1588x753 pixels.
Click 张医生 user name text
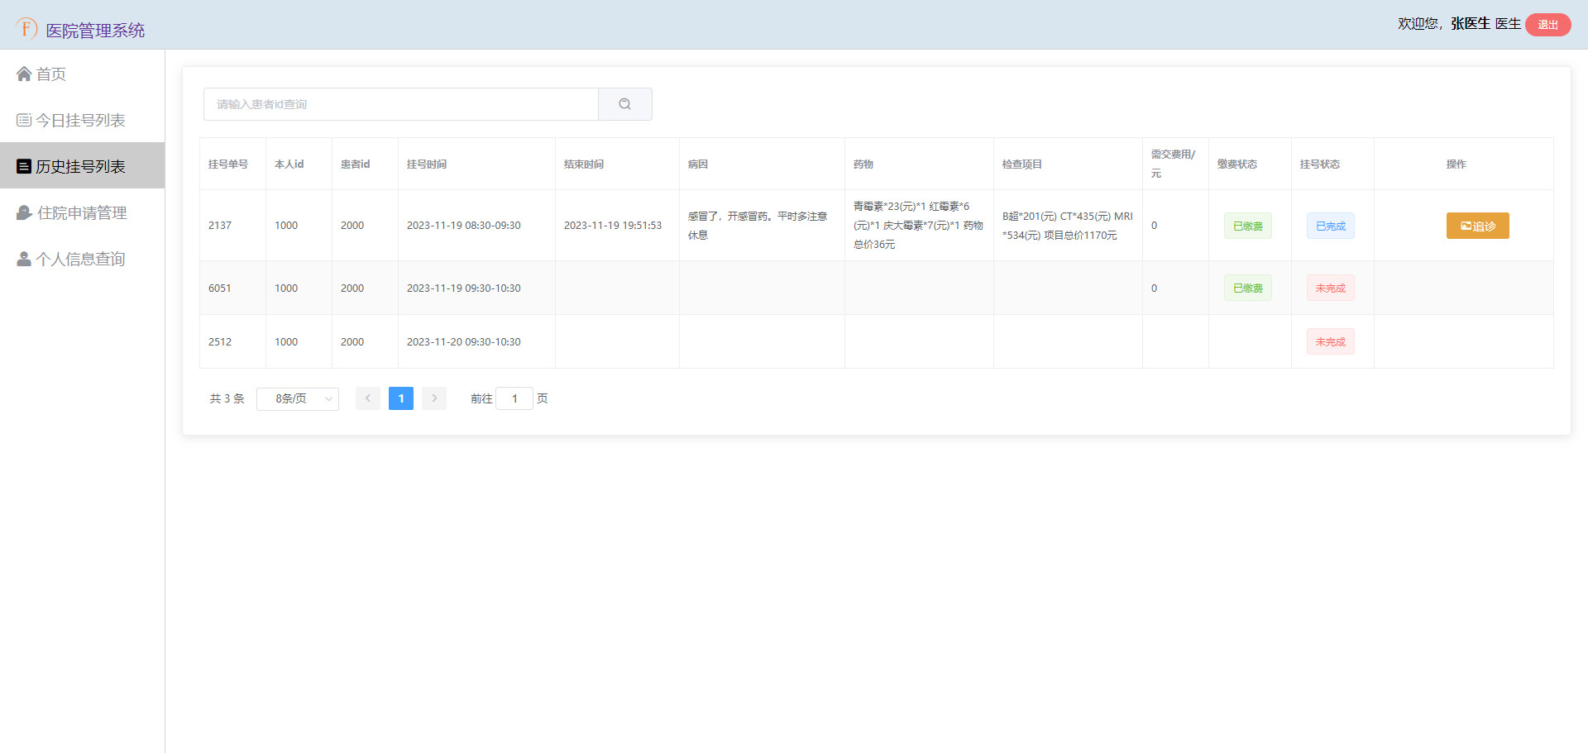1470,24
